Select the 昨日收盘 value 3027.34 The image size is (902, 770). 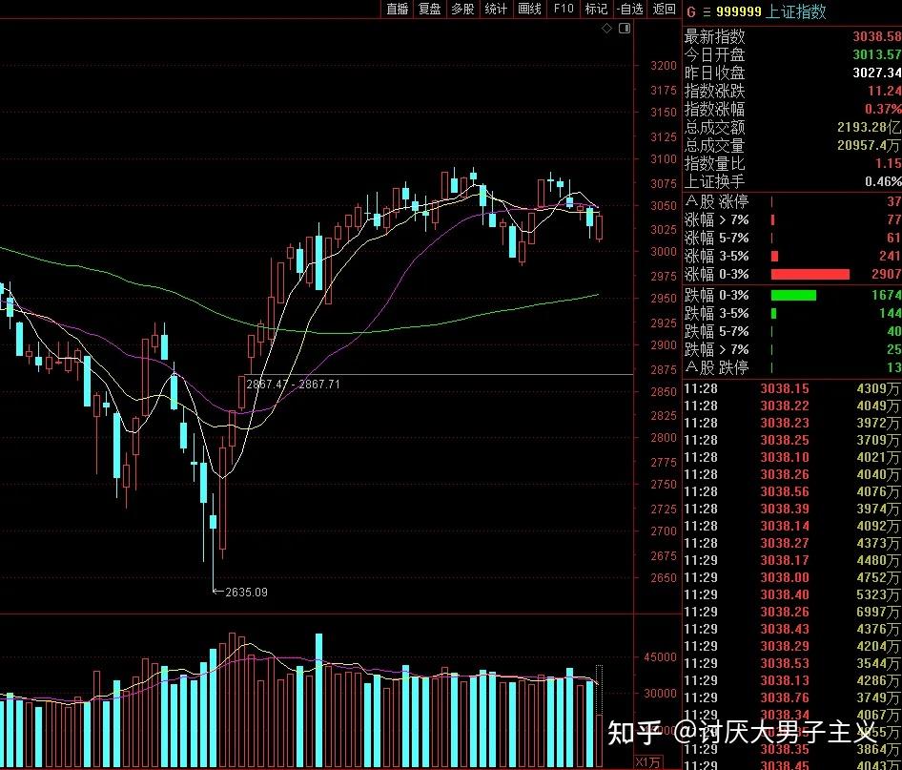click(876, 73)
